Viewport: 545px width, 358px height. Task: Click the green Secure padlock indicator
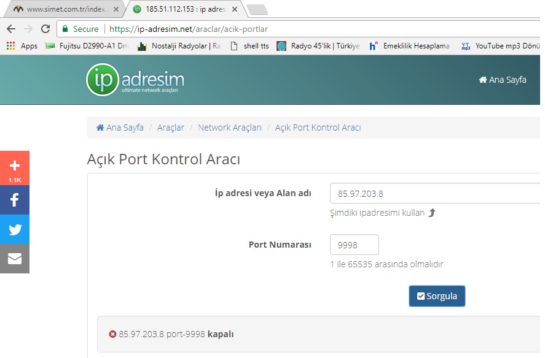(79, 29)
